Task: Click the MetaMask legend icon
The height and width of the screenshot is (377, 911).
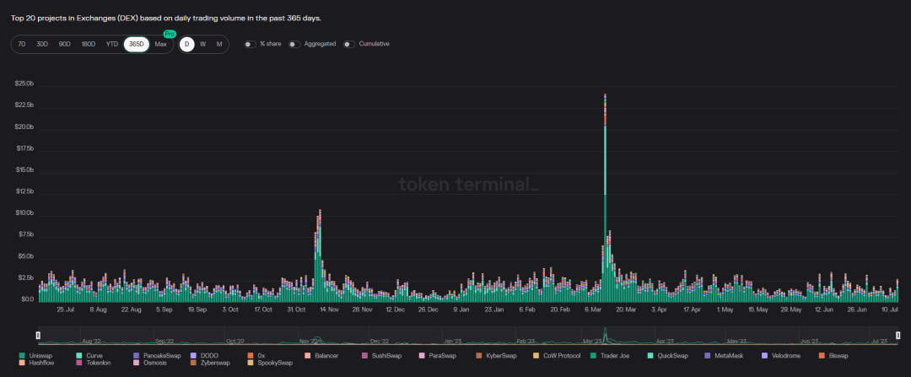Action: point(708,357)
